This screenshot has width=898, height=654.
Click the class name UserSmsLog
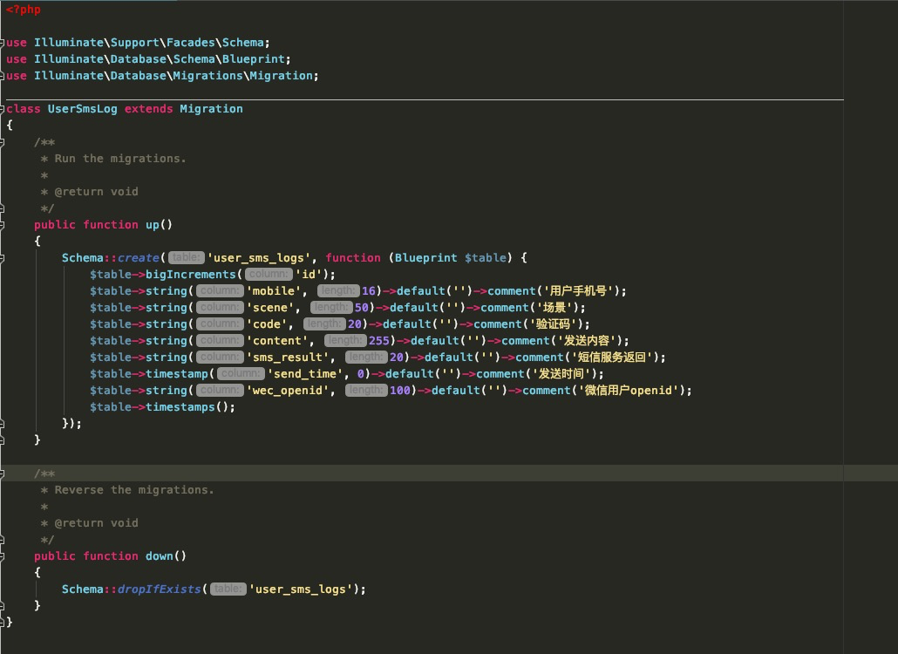pos(83,109)
